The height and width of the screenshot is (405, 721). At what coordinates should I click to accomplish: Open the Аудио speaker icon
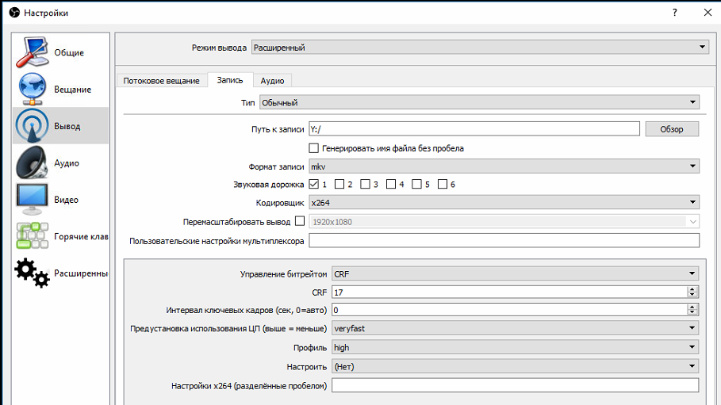coord(33,162)
